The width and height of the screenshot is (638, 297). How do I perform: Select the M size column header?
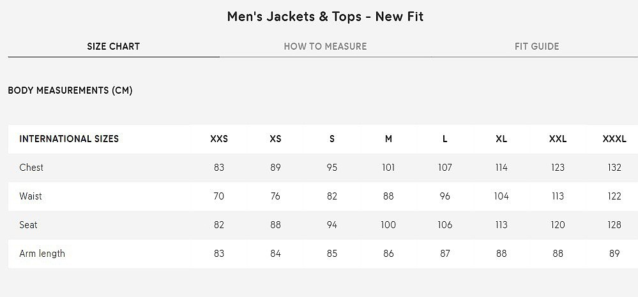coord(388,139)
